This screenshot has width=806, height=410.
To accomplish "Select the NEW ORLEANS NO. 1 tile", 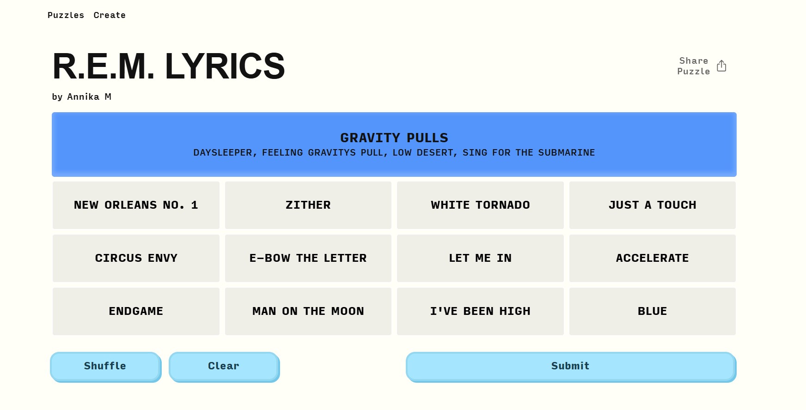I will click(x=136, y=205).
